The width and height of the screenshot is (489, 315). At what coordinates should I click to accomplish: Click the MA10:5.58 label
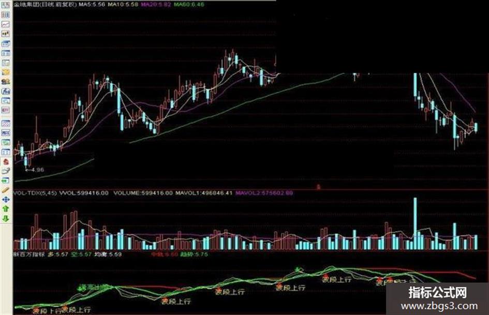[x=123, y=5]
